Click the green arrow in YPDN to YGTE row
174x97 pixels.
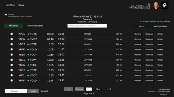[28, 34]
